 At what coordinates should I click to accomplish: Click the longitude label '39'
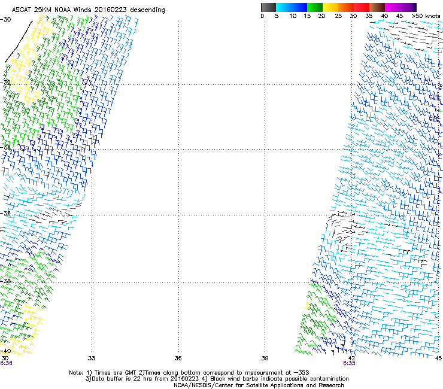[265, 358]
